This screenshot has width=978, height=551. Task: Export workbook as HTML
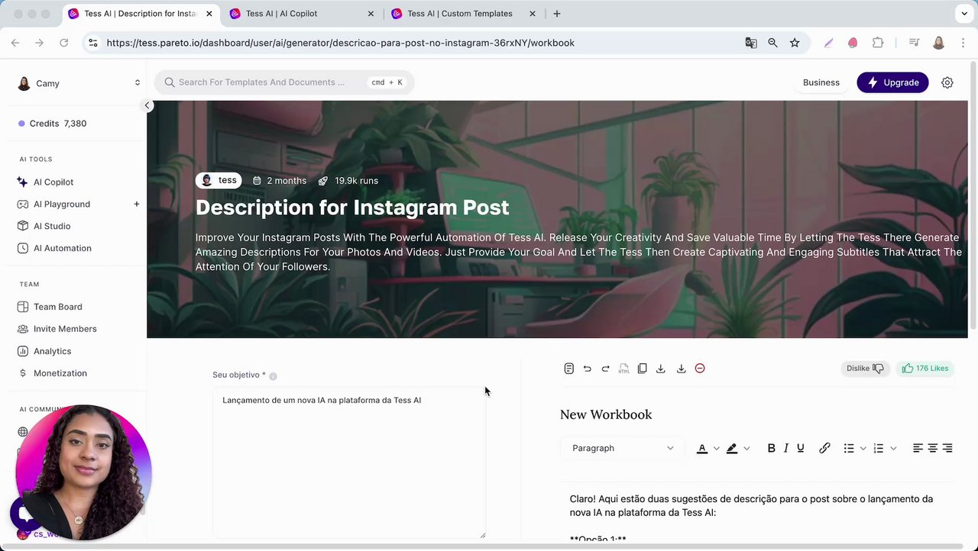(623, 369)
